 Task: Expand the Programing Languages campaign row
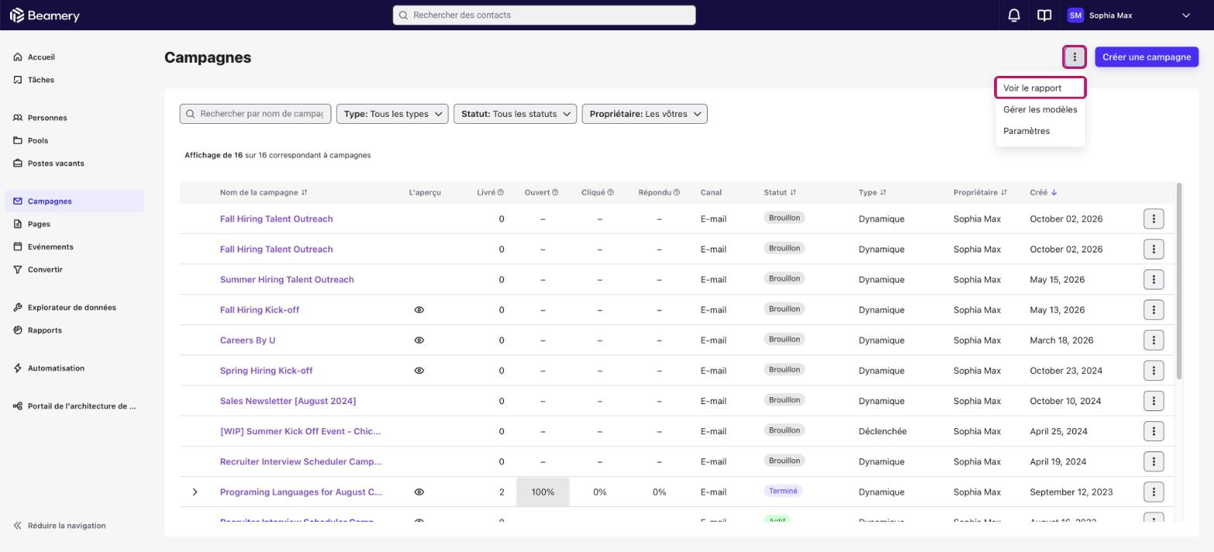click(195, 492)
